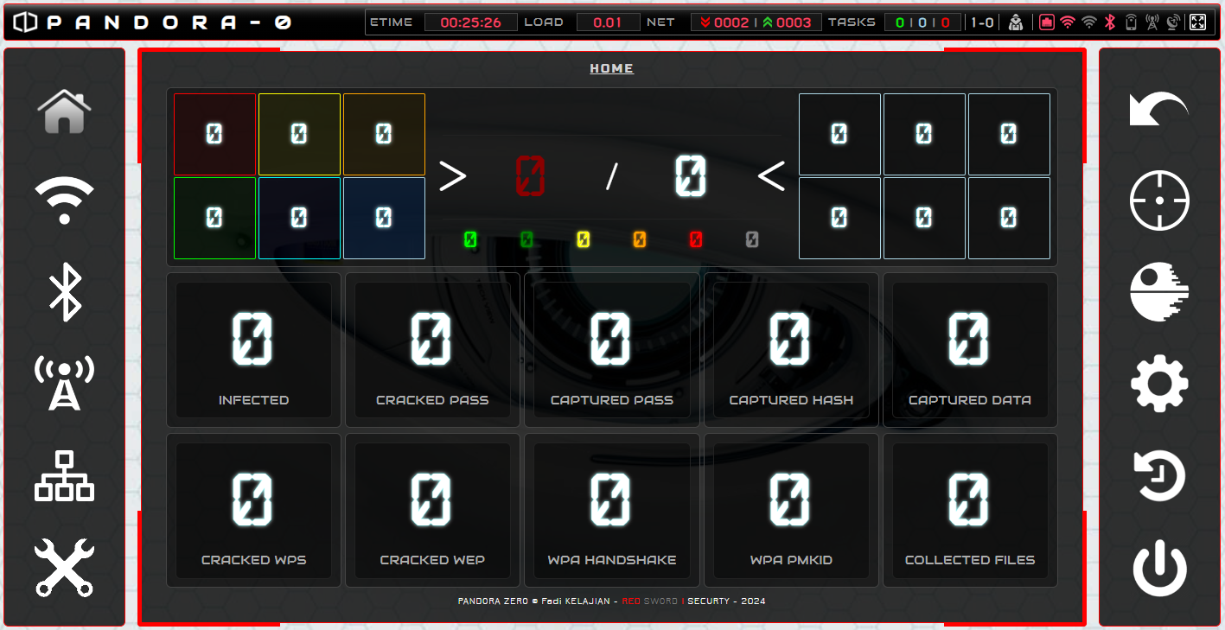1225x630 pixels.
Task: Open settings with the gear icon
Action: tap(1159, 383)
